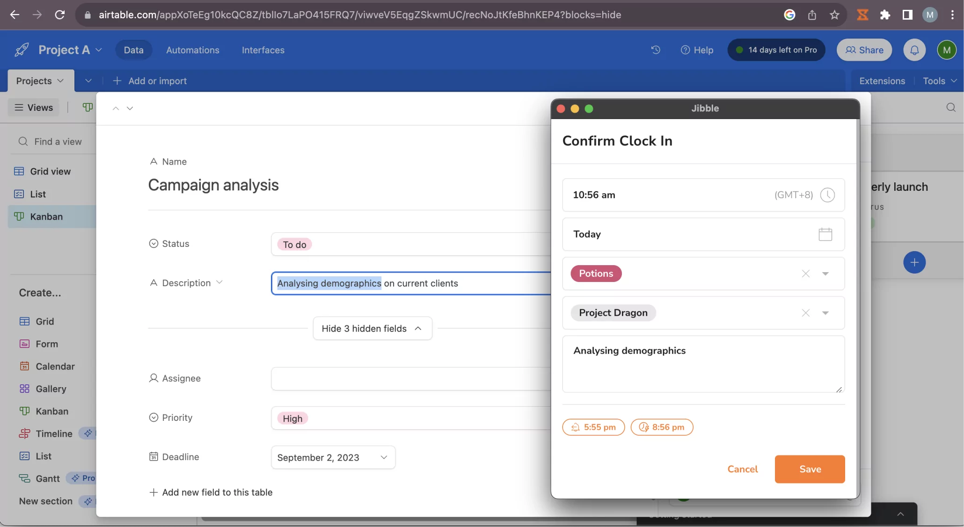This screenshot has width=964, height=527.
Task: Click the Jibble browser extension icon
Action: click(x=862, y=14)
